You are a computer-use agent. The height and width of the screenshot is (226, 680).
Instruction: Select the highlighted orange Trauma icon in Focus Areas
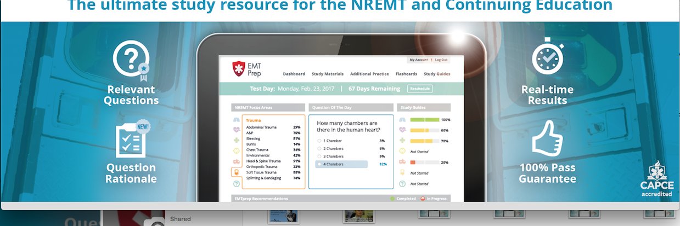236,173
